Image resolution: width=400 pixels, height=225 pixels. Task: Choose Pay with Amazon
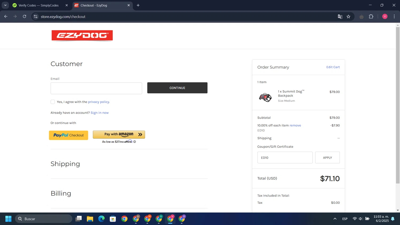119,135
